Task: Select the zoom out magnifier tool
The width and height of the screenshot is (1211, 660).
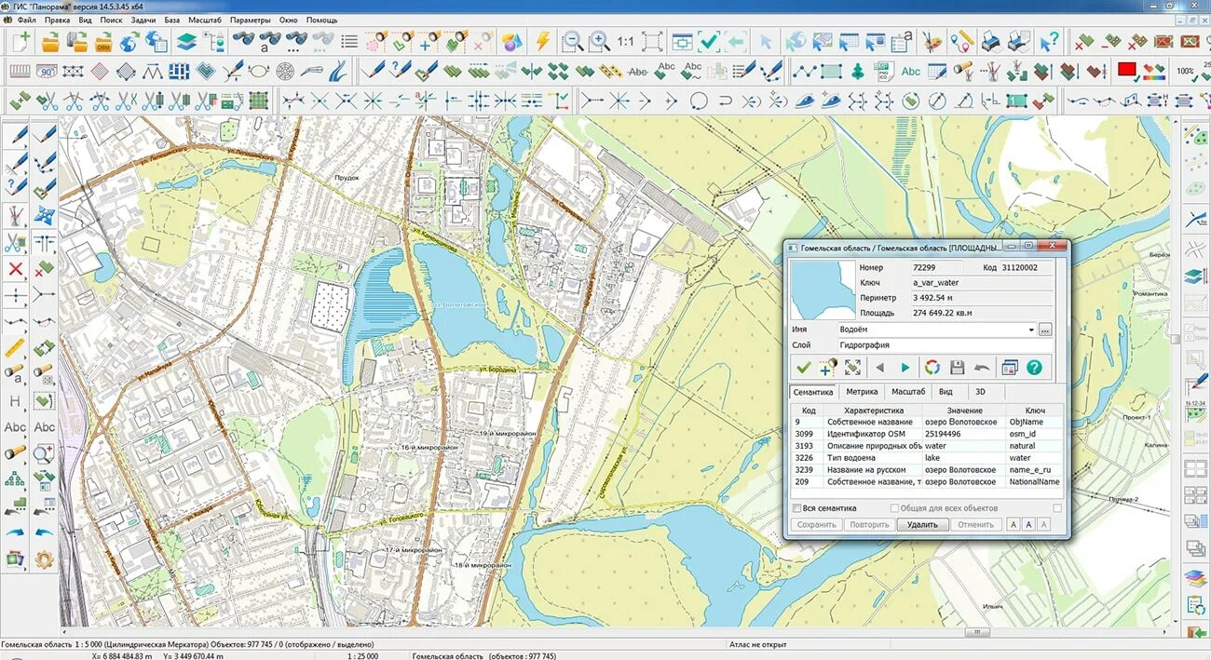Action: (x=572, y=41)
